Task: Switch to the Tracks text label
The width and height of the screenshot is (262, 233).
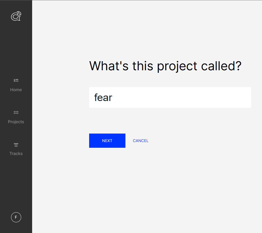Action: pos(16,153)
